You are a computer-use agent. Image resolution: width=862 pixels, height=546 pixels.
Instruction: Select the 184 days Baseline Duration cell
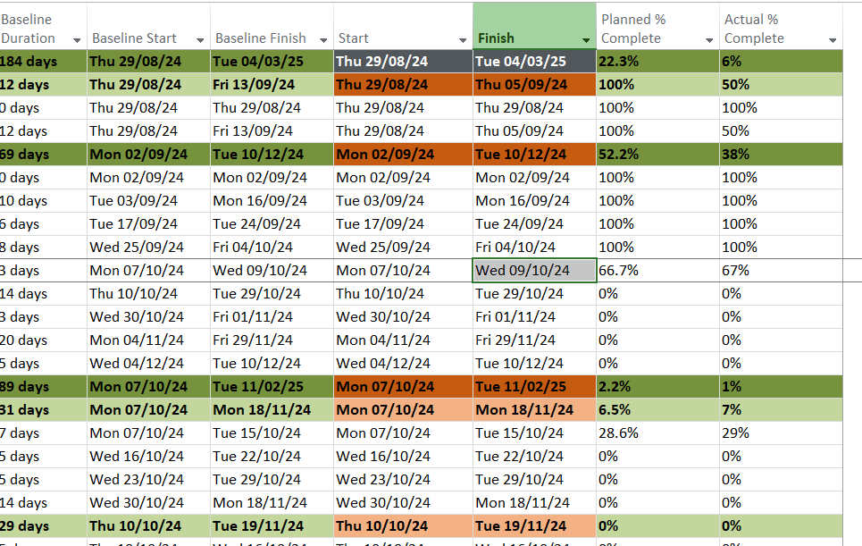tap(43, 62)
